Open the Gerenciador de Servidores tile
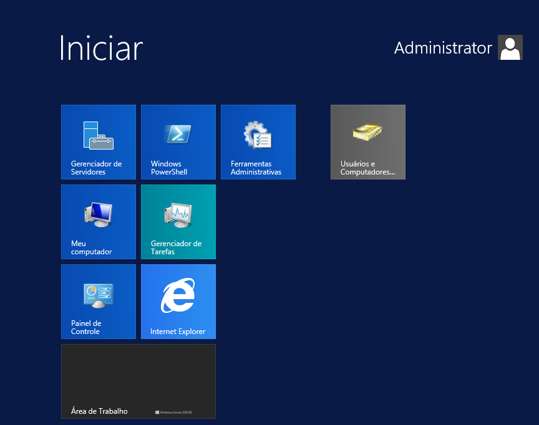 99,142
